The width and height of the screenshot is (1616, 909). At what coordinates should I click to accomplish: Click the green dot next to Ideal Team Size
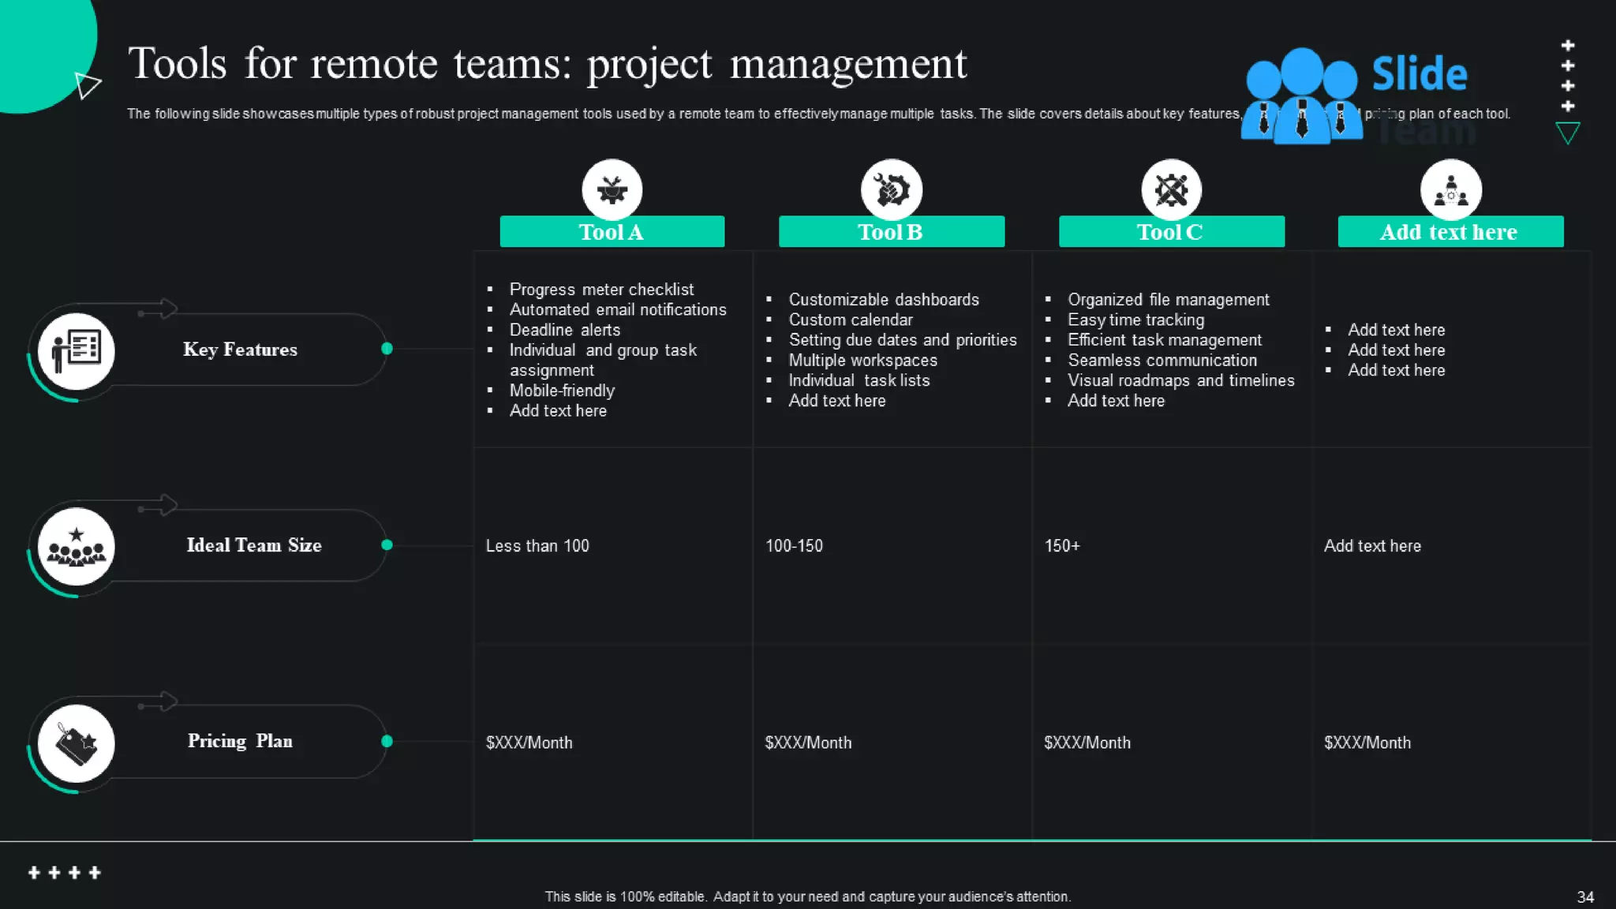(387, 544)
